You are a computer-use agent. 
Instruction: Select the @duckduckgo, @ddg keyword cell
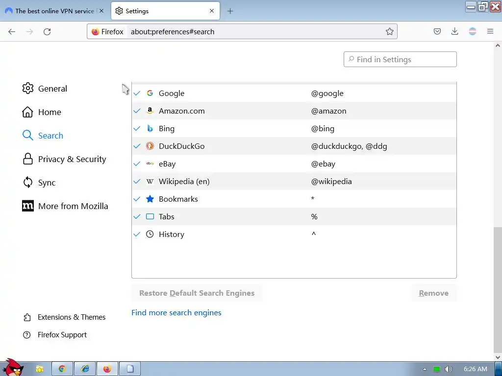tap(349, 146)
